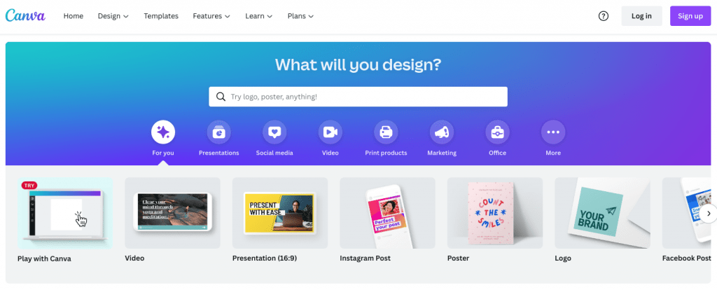Choose the Social media heart icon

pyautogui.click(x=274, y=132)
